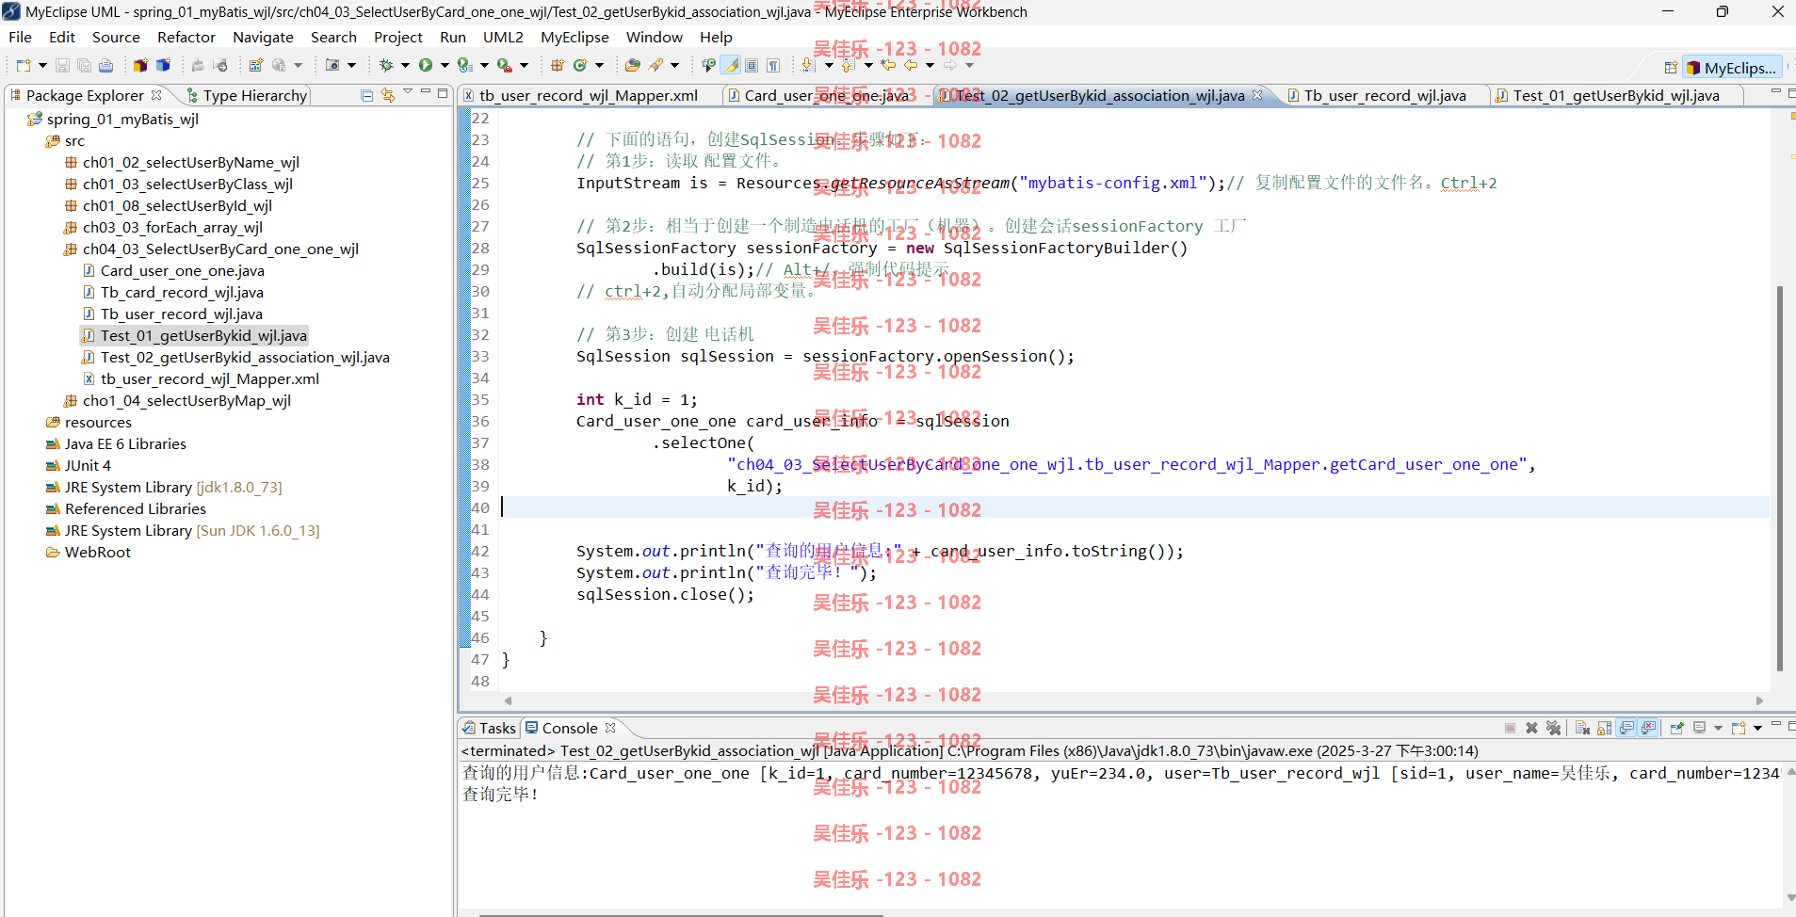Toggle Pin Console
Viewport: 1796px width, 917px height.
[1676, 728]
